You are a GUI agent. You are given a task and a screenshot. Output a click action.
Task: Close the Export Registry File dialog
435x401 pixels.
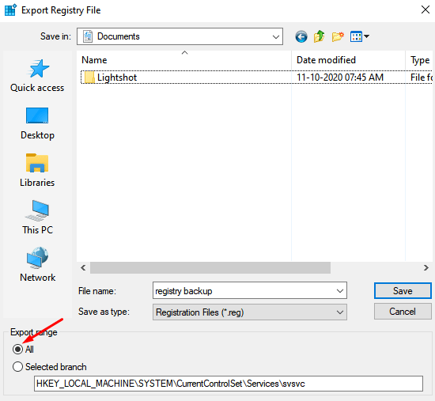click(426, 9)
